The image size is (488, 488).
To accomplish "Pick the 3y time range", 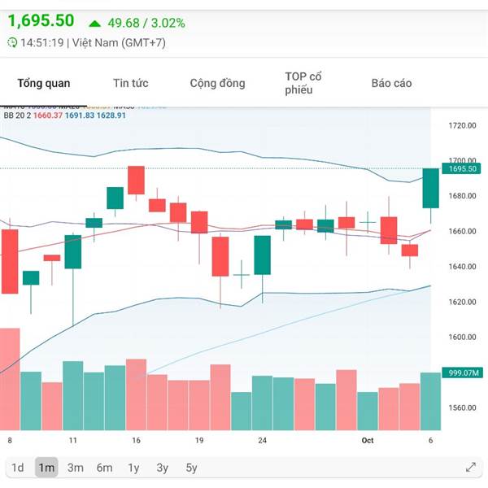I will (163, 467).
